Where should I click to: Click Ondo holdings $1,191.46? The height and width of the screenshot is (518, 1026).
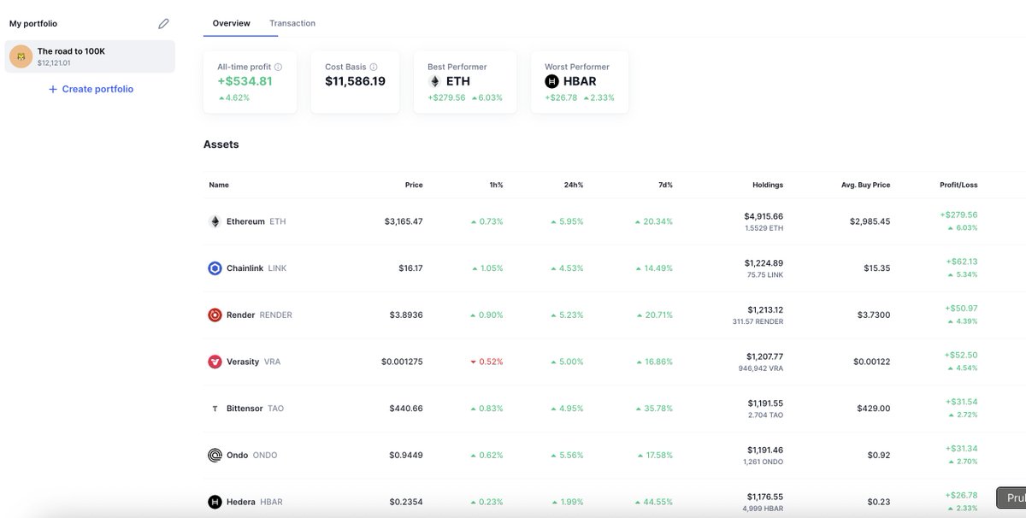point(764,450)
